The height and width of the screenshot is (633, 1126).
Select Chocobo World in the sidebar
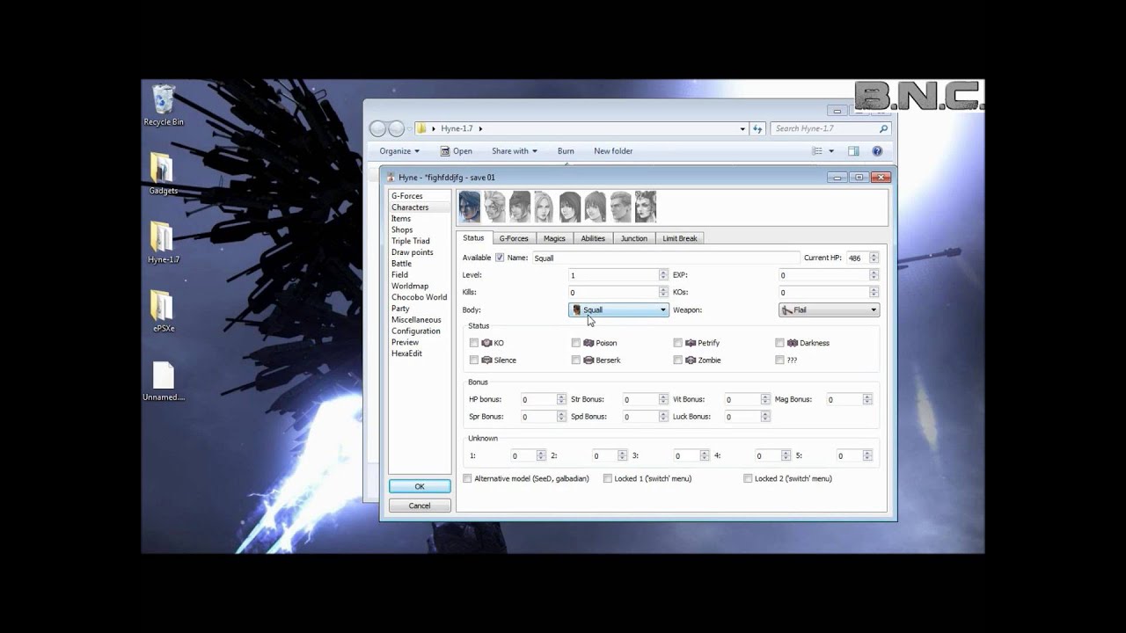click(x=420, y=297)
